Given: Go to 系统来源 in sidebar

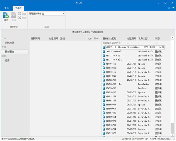Looking at the screenshot, I should 10,43.
